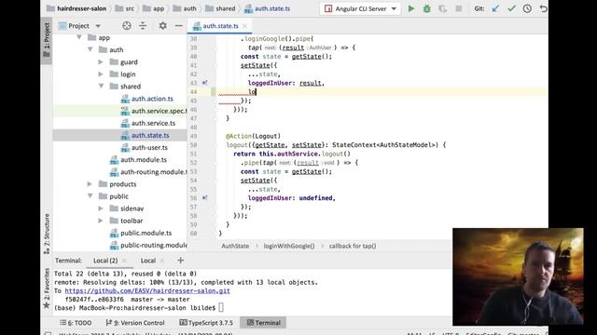Click the webcam video thumbnail
The height and width of the screenshot is (335, 597).
click(x=518, y=276)
